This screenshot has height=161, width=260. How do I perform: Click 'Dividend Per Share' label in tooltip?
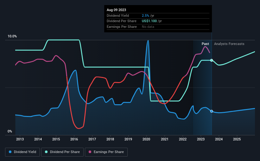(122, 21)
